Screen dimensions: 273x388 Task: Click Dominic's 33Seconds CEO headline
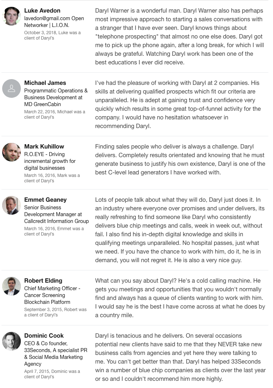pyautogui.click(x=56, y=353)
